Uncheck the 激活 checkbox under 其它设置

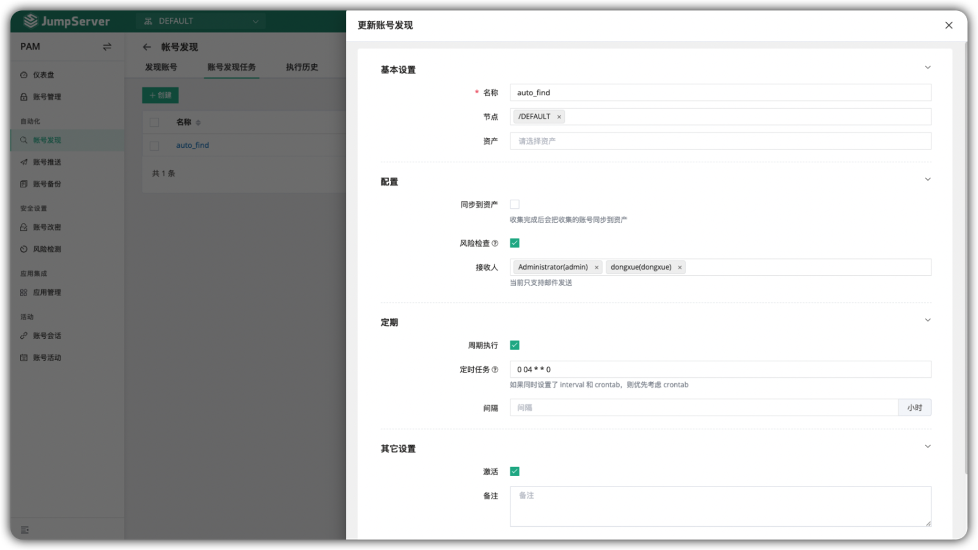[515, 471]
